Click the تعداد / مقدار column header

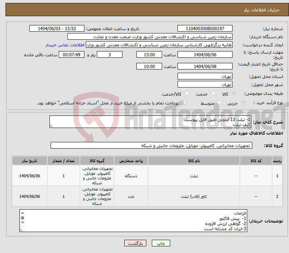tap(63, 161)
